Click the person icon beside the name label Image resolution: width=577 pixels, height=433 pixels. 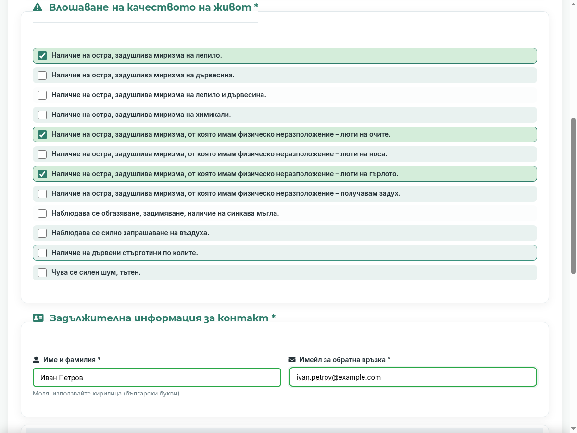[x=36, y=360]
